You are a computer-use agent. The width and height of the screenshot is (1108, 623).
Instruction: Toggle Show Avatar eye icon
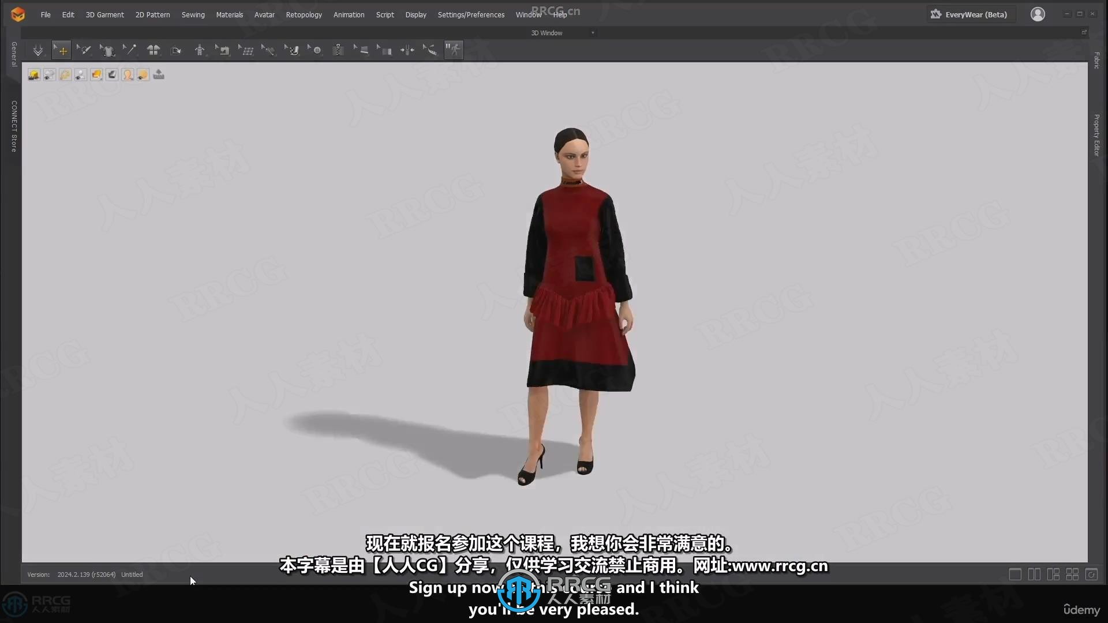tap(81, 74)
